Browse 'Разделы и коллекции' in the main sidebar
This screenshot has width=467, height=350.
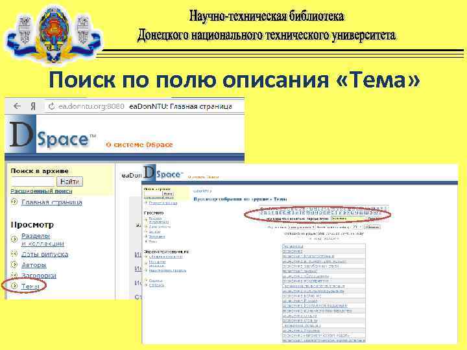[43, 240]
